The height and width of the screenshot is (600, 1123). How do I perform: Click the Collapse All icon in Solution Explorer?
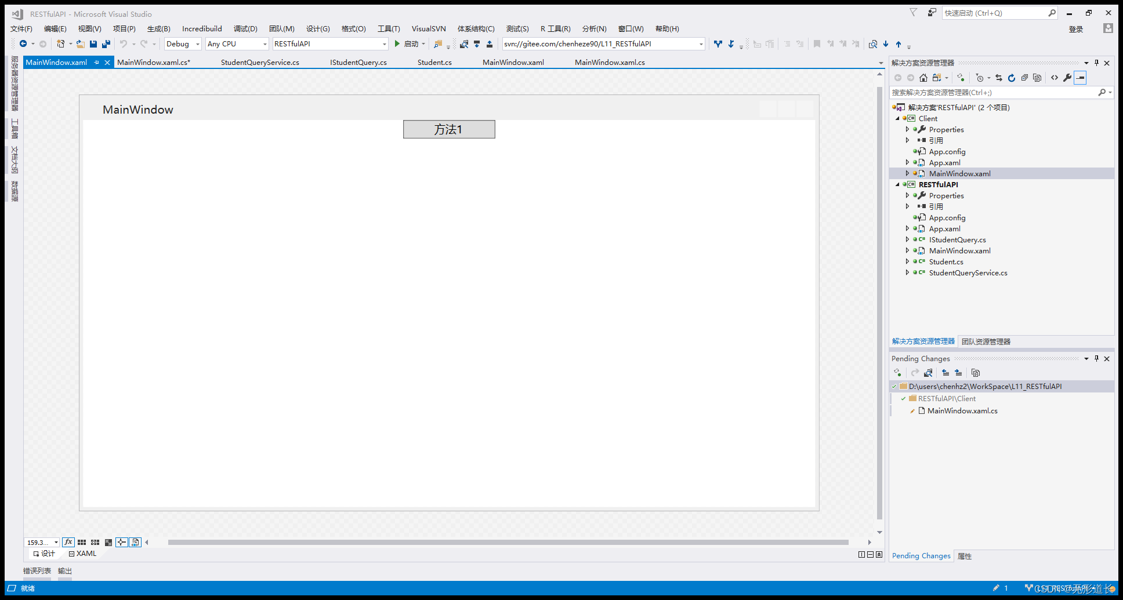tap(1024, 78)
